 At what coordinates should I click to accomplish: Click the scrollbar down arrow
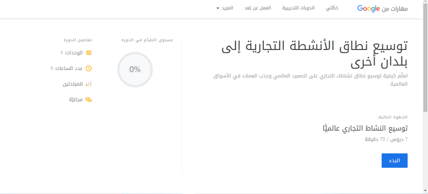point(425,191)
